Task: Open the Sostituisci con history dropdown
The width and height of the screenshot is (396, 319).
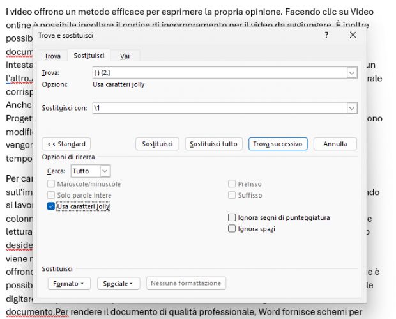Action: [x=351, y=109]
